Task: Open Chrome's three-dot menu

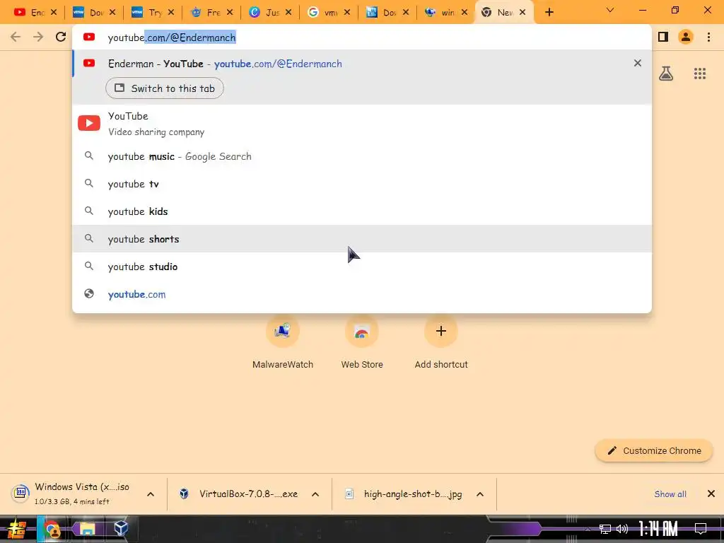Action: tap(708, 37)
